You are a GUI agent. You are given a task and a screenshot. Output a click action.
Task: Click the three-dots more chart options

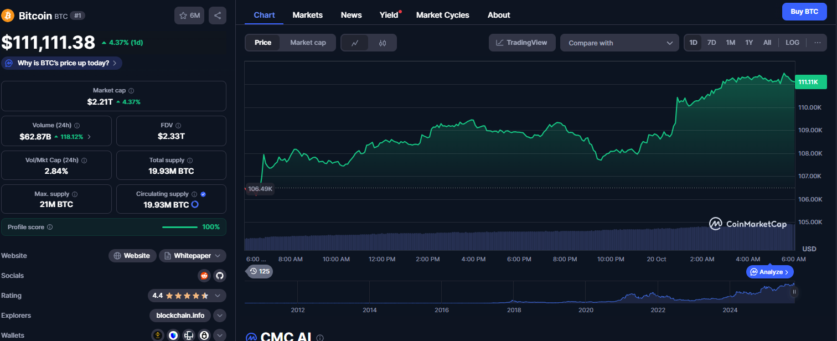coord(817,43)
